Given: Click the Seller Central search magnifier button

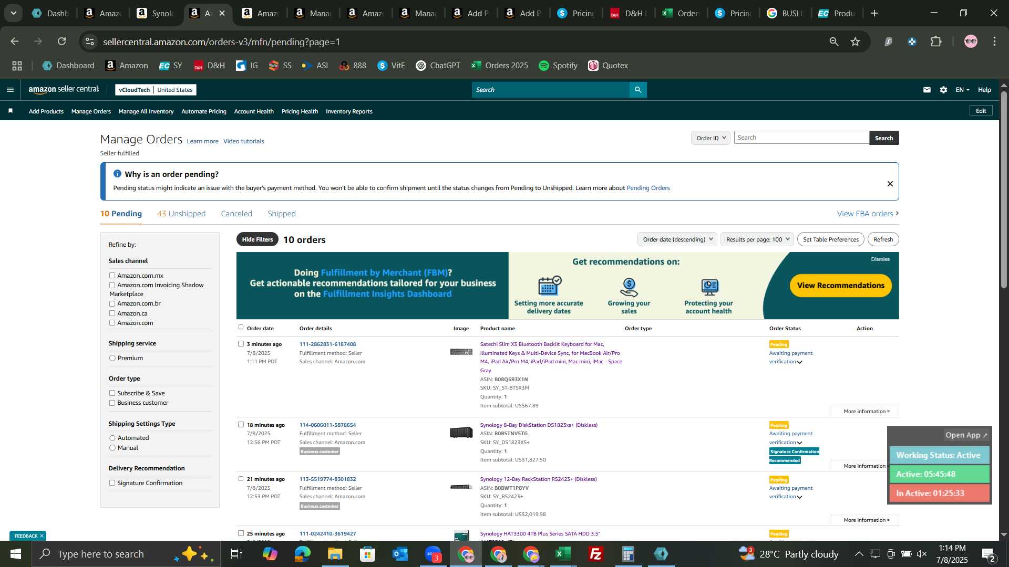Looking at the screenshot, I should click(x=638, y=90).
